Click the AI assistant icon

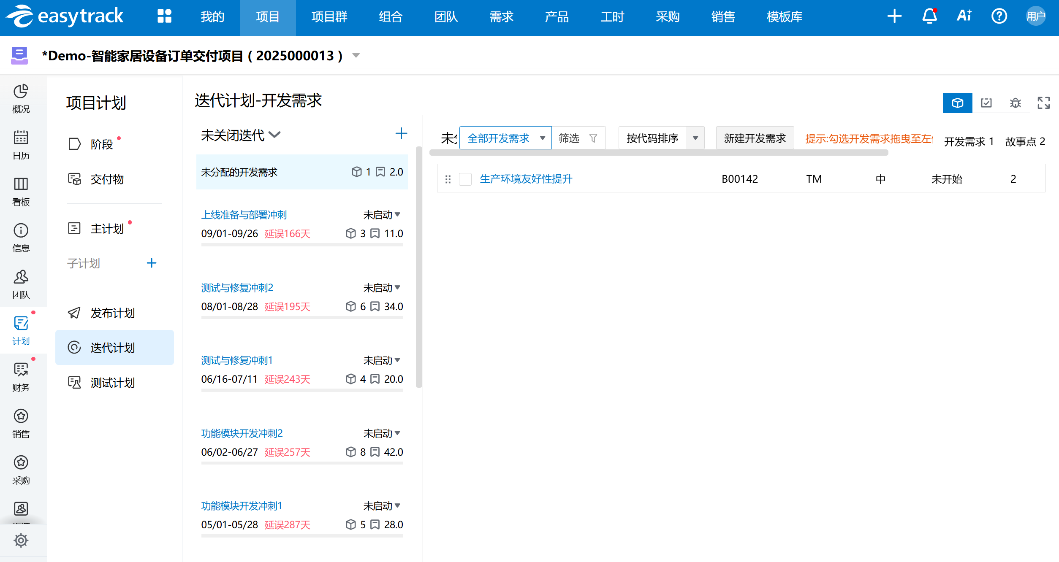pyautogui.click(x=964, y=16)
